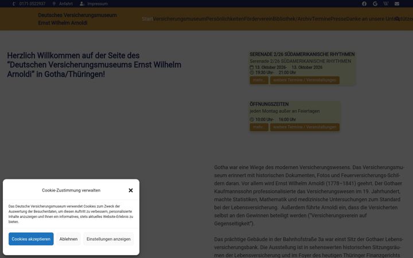
Task: Click paragraph starting 'Das prächtige Gebäude'
Action: click(308, 247)
